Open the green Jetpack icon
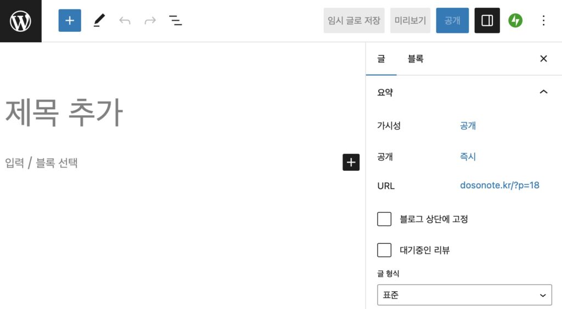 coord(515,21)
